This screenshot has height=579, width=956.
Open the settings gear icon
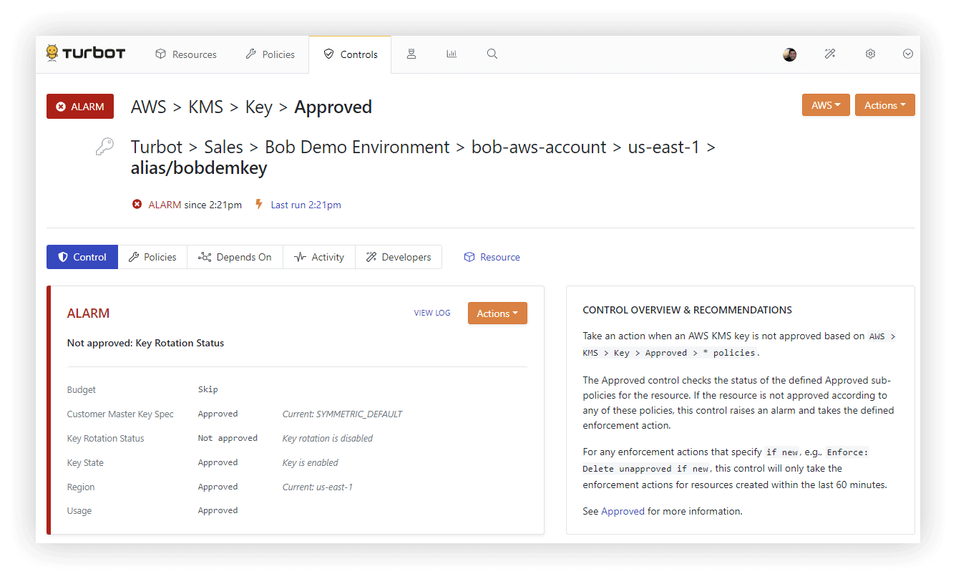(x=870, y=54)
